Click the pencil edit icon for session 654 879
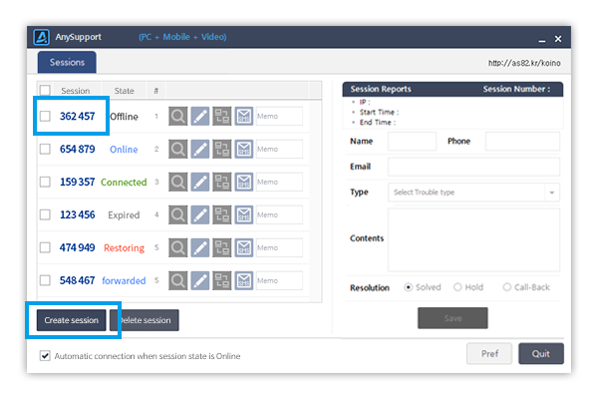Viewport: 598px width, 399px height. [200, 150]
